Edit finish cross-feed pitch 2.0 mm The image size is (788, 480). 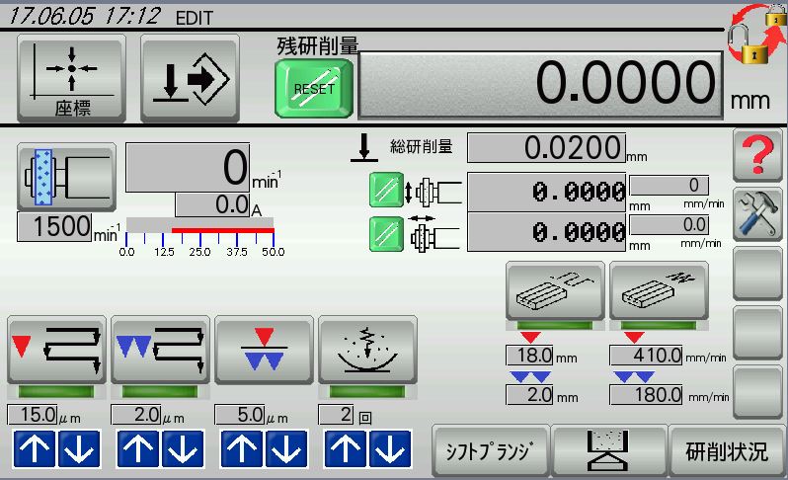[529, 395]
